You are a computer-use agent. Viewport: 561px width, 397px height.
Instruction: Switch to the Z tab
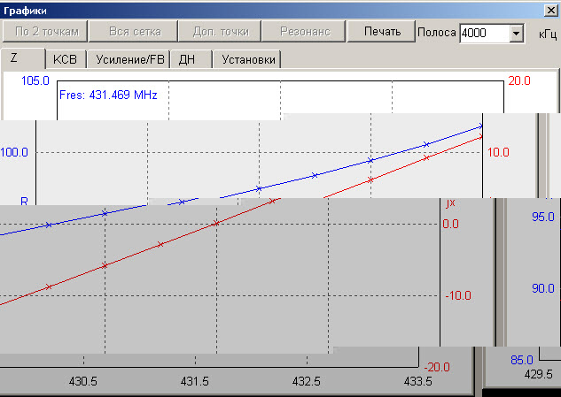(15, 59)
